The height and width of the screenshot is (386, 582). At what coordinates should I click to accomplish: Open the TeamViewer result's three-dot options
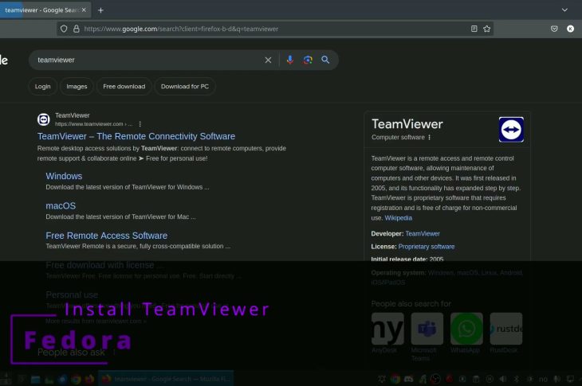pos(140,124)
